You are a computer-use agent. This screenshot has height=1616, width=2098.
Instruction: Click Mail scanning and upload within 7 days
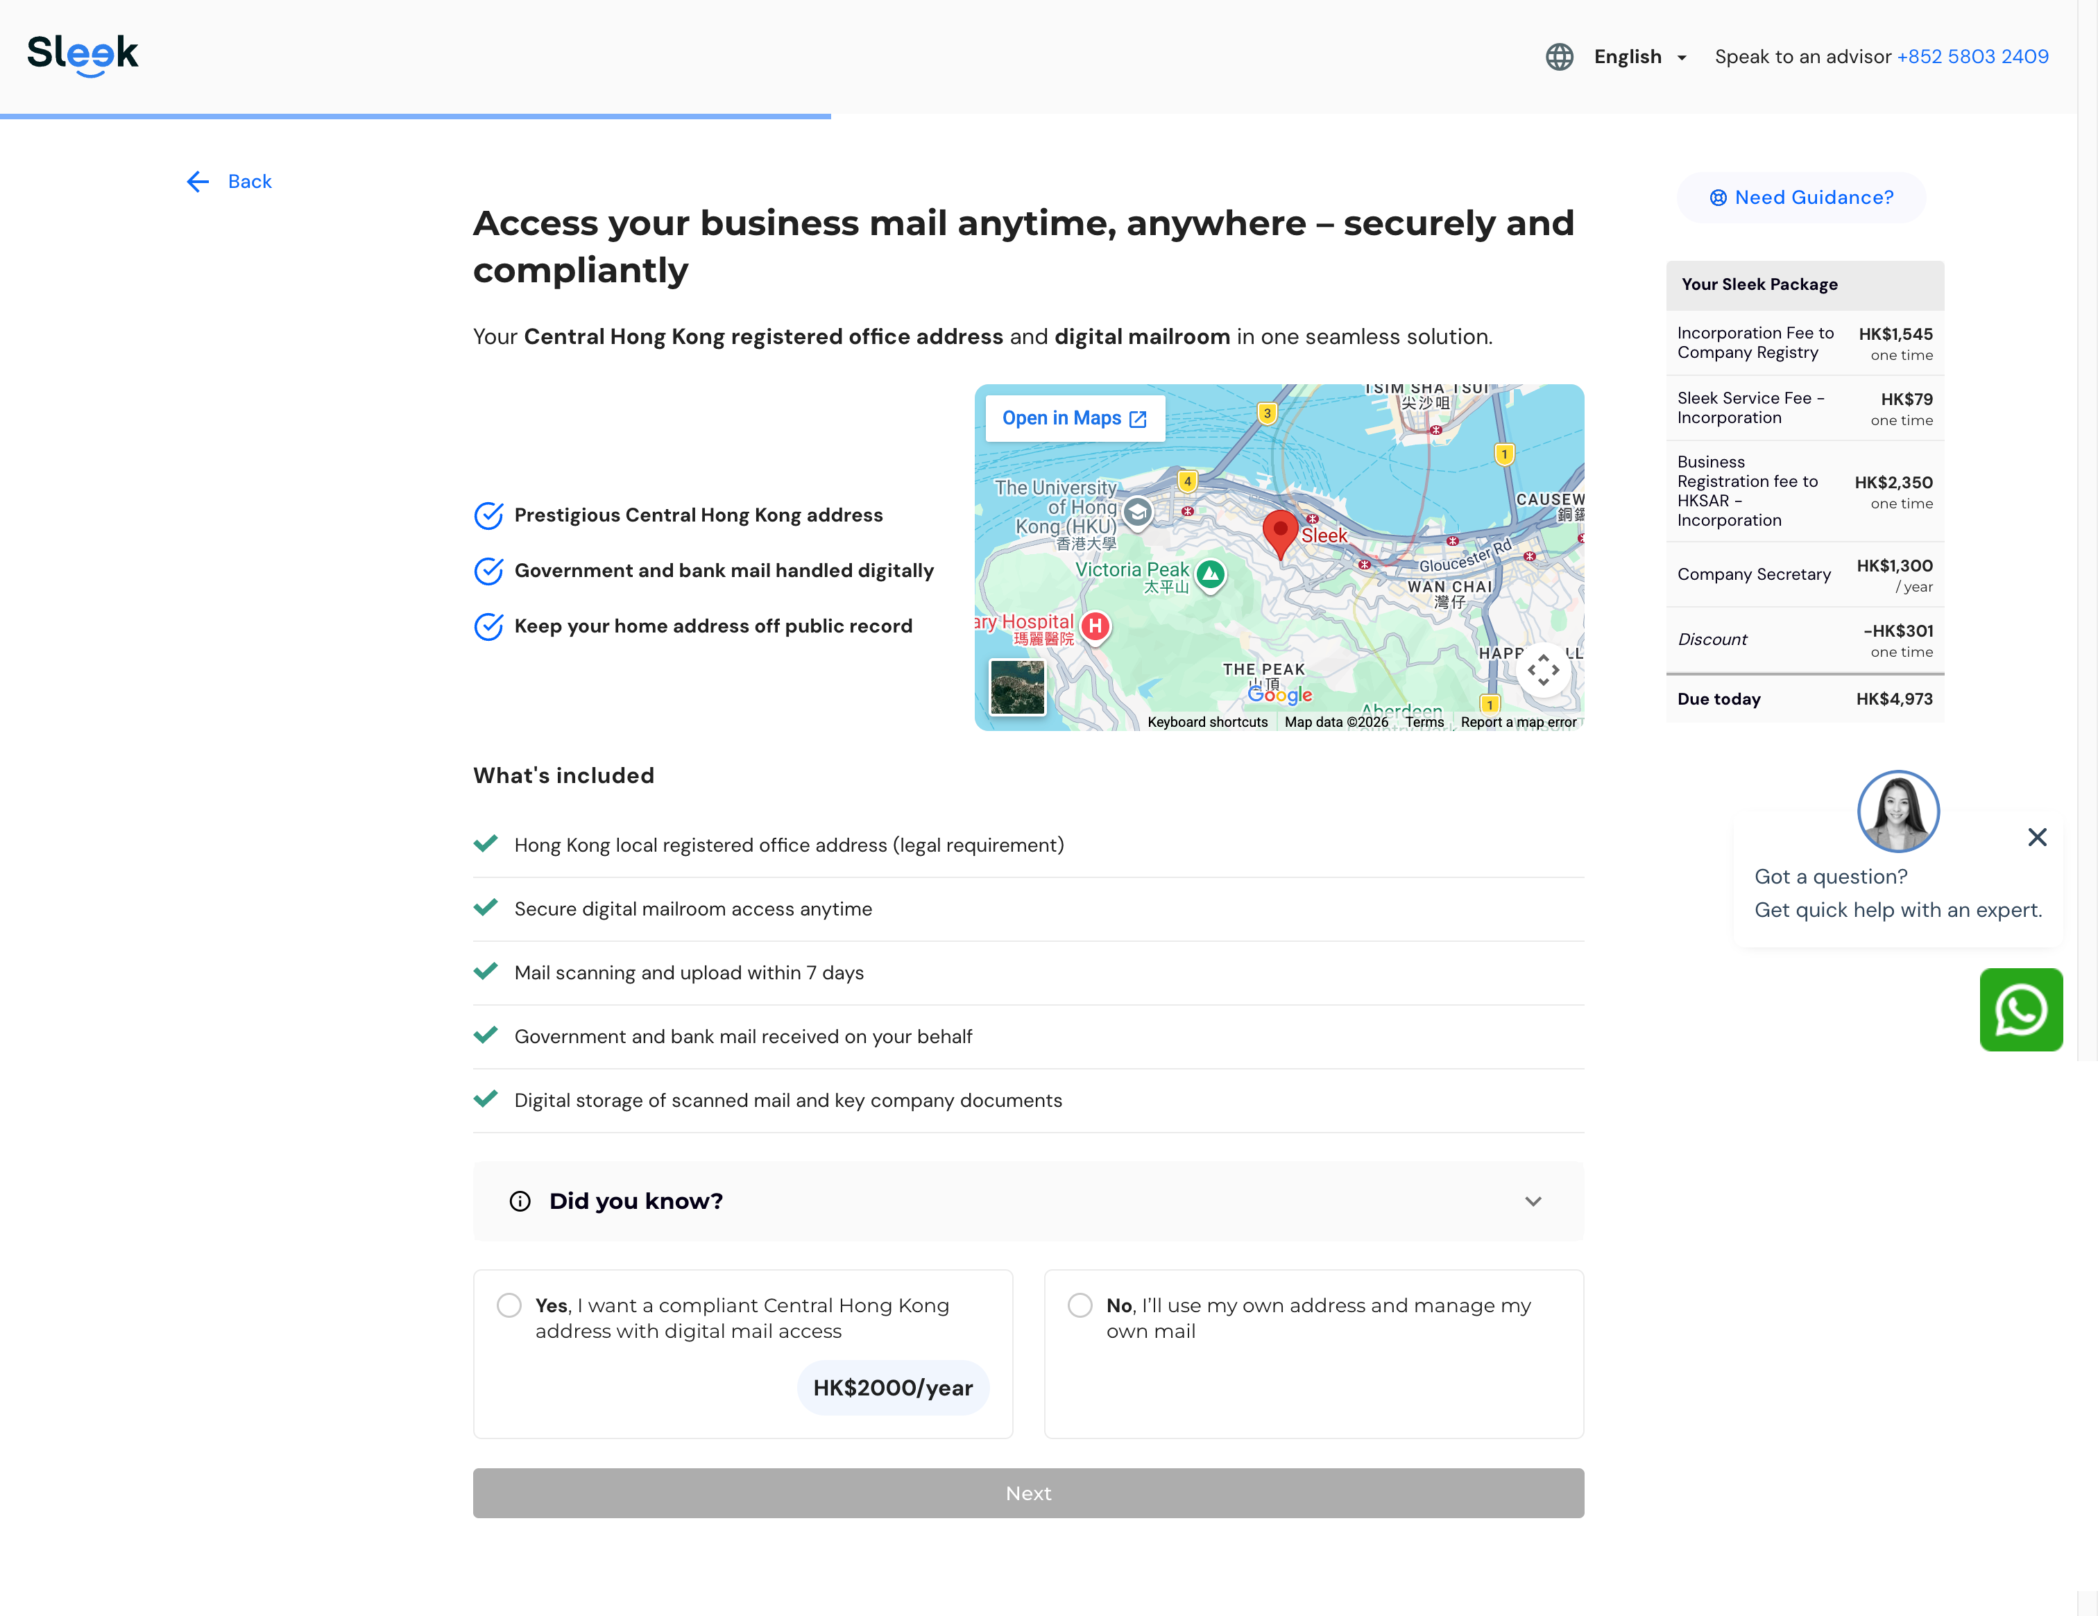point(689,972)
